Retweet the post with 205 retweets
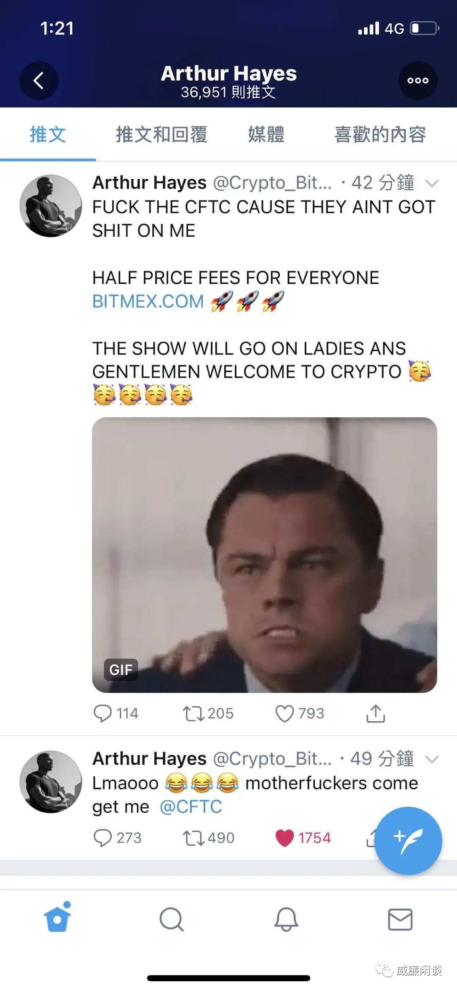The height and width of the screenshot is (991, 457). click(193, 713)
